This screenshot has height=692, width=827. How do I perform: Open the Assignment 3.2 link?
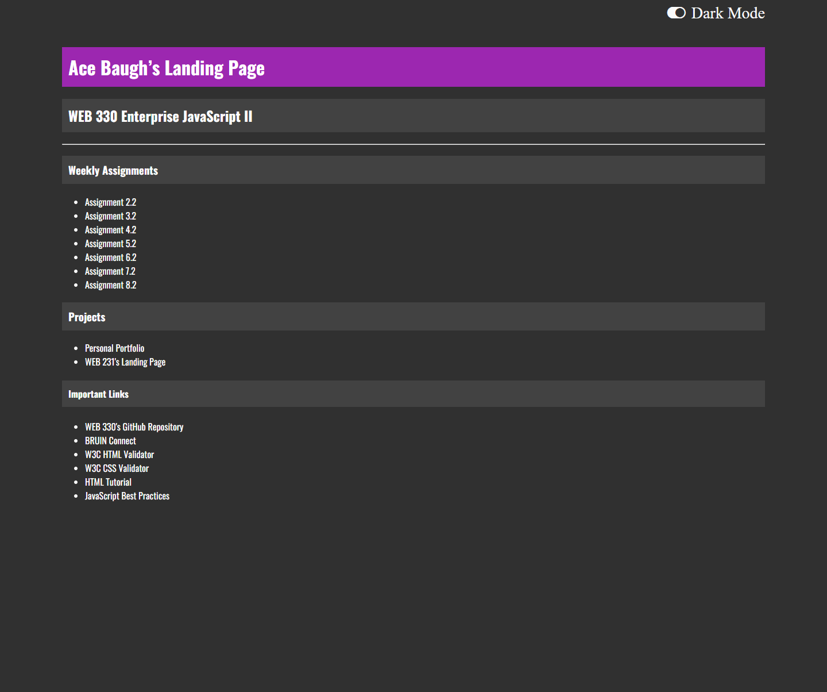tap(110, 216)
